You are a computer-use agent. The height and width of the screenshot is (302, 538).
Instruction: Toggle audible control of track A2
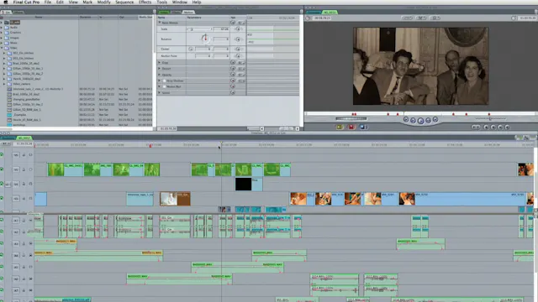2,232
